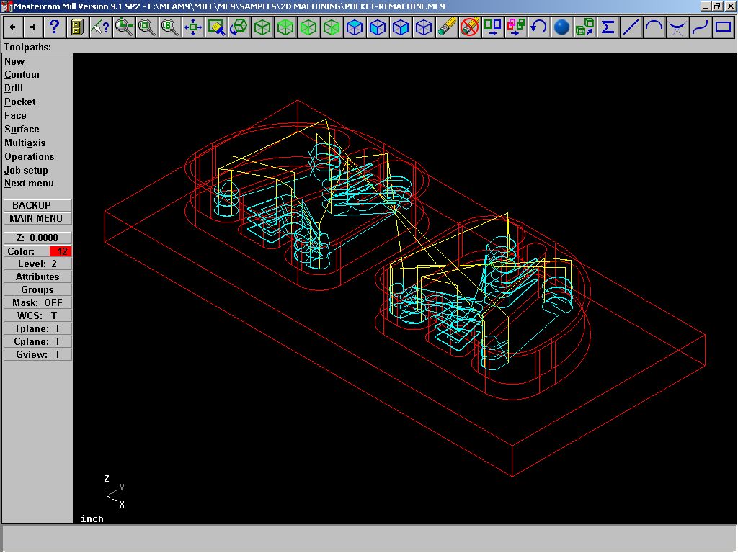Click the BACKUP button
Viewport: 738px width, 553px height.
pos(37,205)
